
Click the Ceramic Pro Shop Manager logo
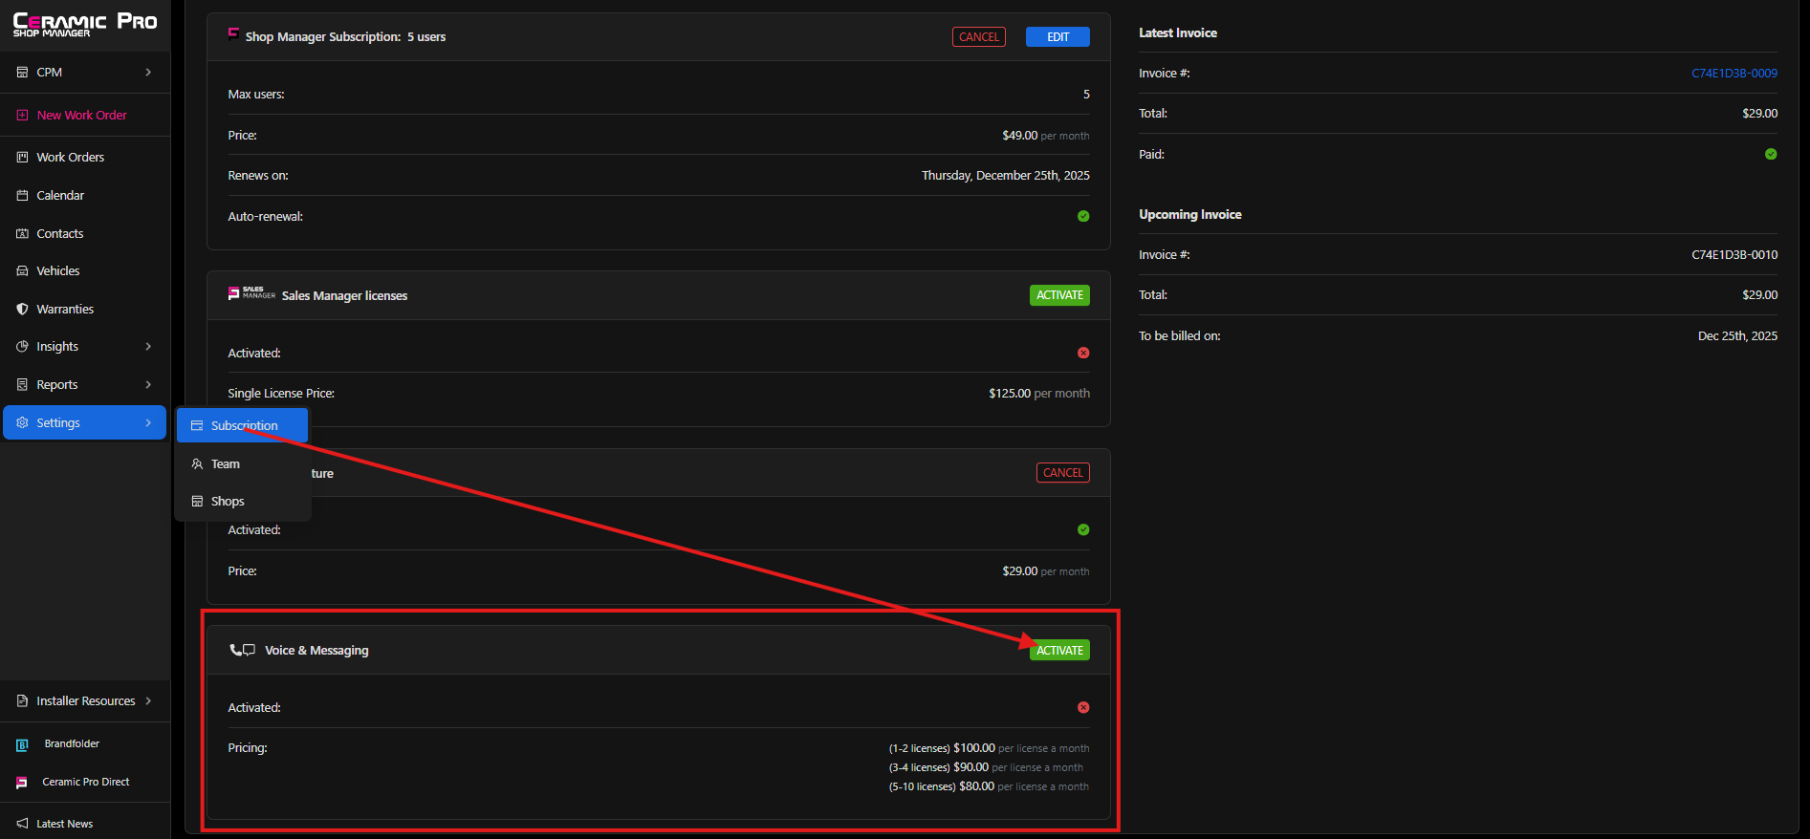[x=85, y=25]
